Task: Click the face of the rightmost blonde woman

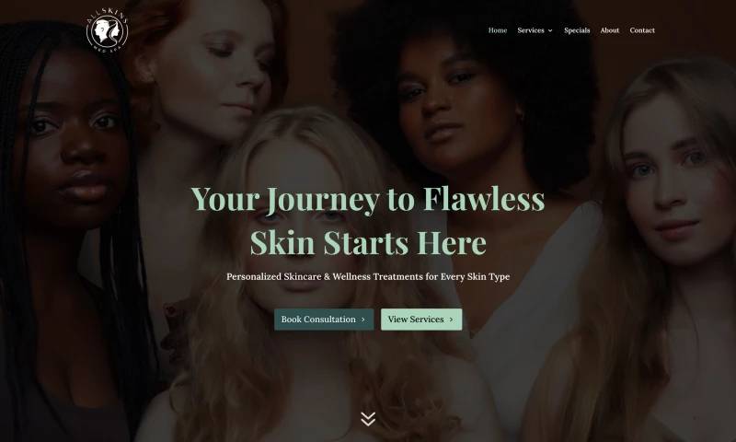Action: pyautogui.click(x=676, y=179)
